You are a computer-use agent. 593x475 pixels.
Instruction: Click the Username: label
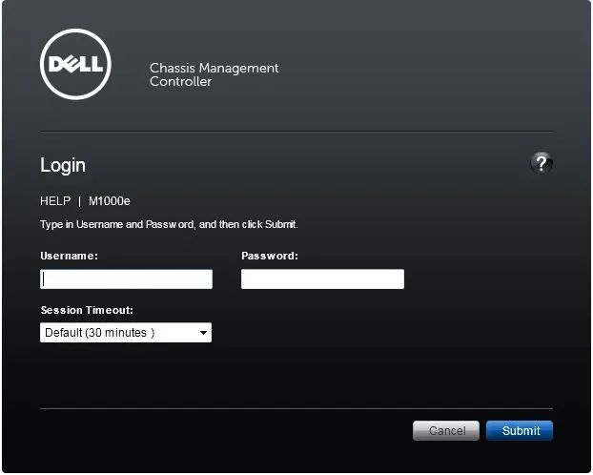click(70, 256)
